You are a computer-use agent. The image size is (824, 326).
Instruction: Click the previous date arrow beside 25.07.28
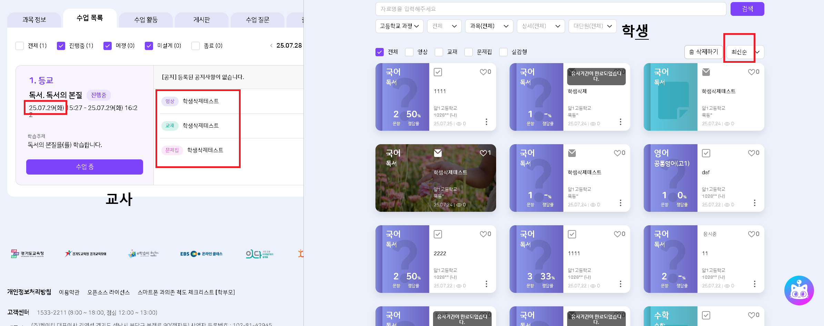click(x=271, y=46)
